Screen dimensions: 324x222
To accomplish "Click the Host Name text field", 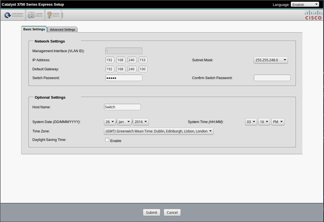I will (x=122, y=107).
